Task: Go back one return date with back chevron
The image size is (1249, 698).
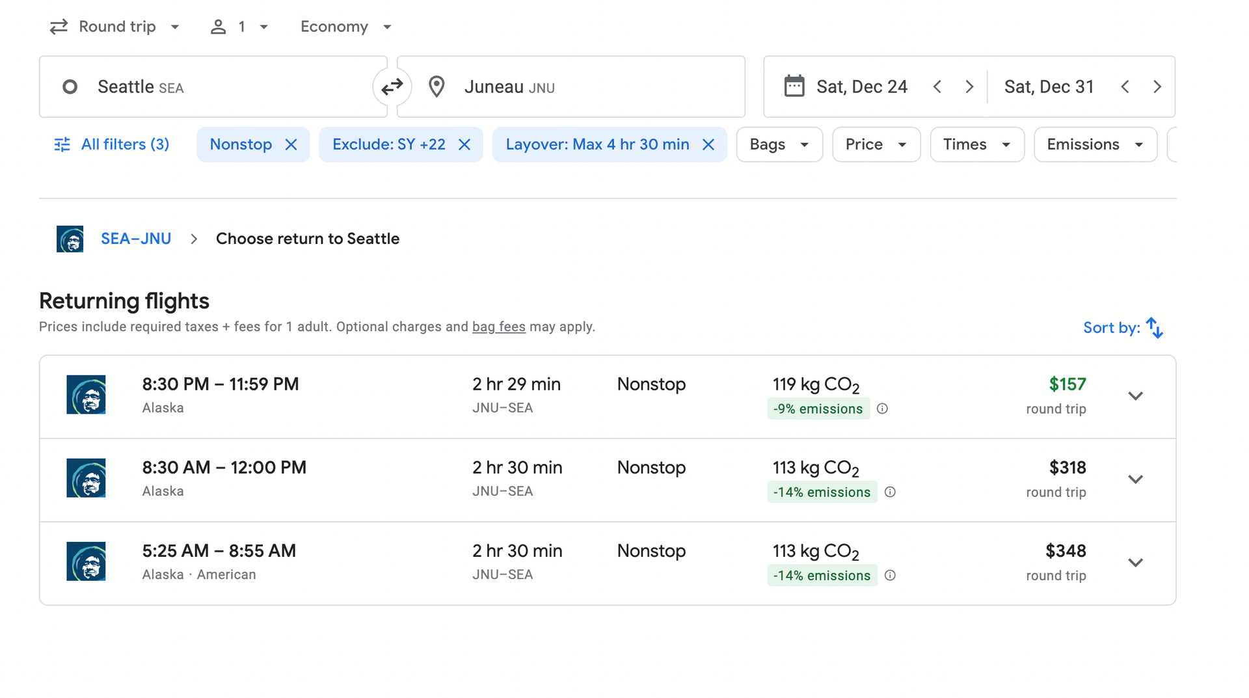Action: (1125, 86)
